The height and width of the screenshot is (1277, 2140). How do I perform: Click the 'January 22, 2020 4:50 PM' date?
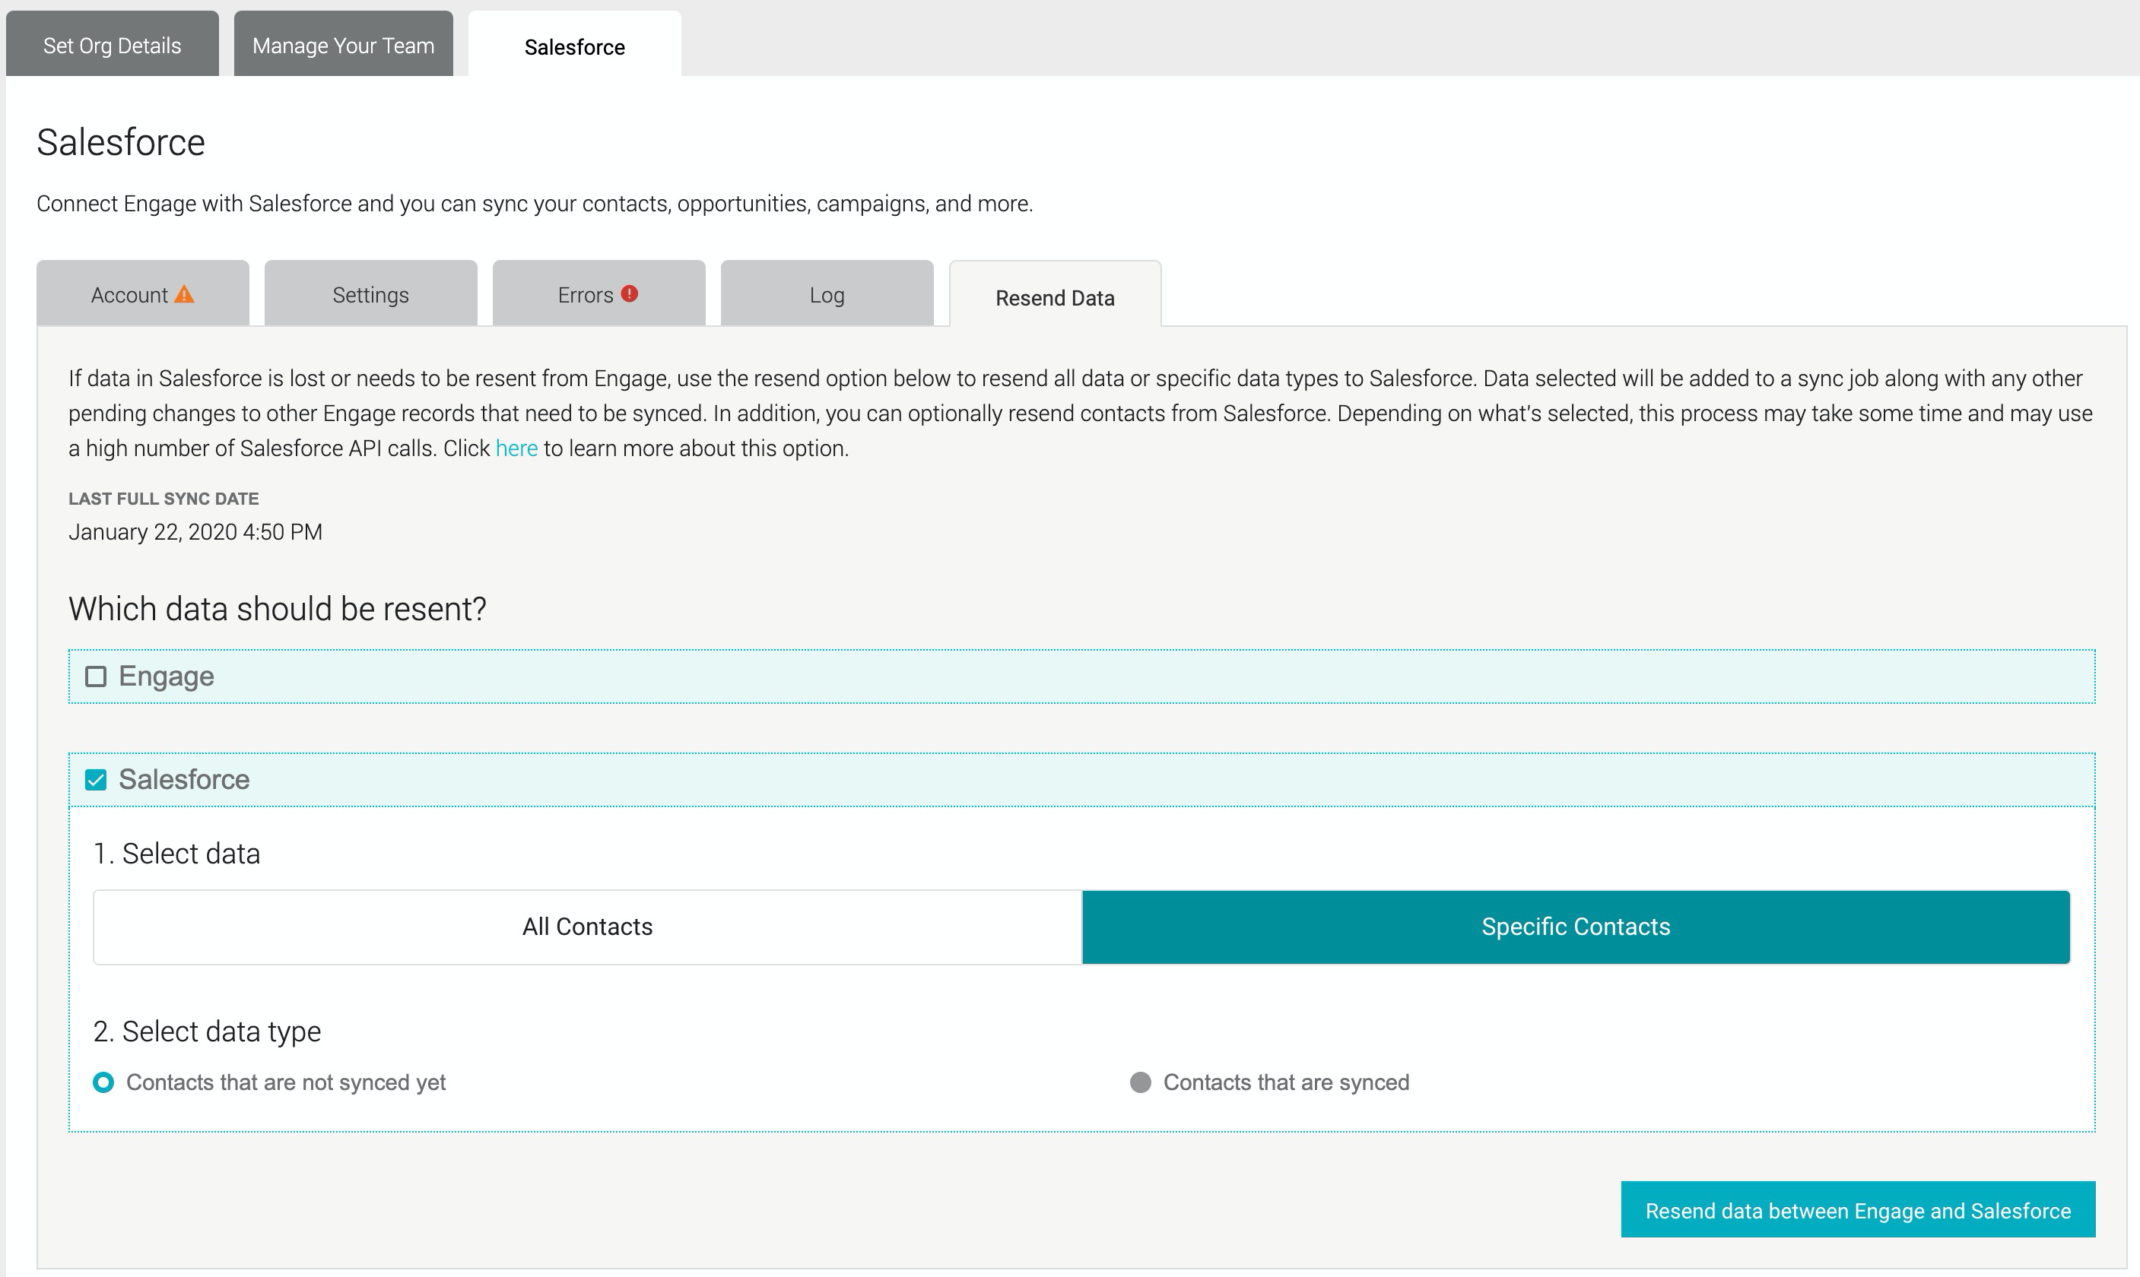(195, 532)
